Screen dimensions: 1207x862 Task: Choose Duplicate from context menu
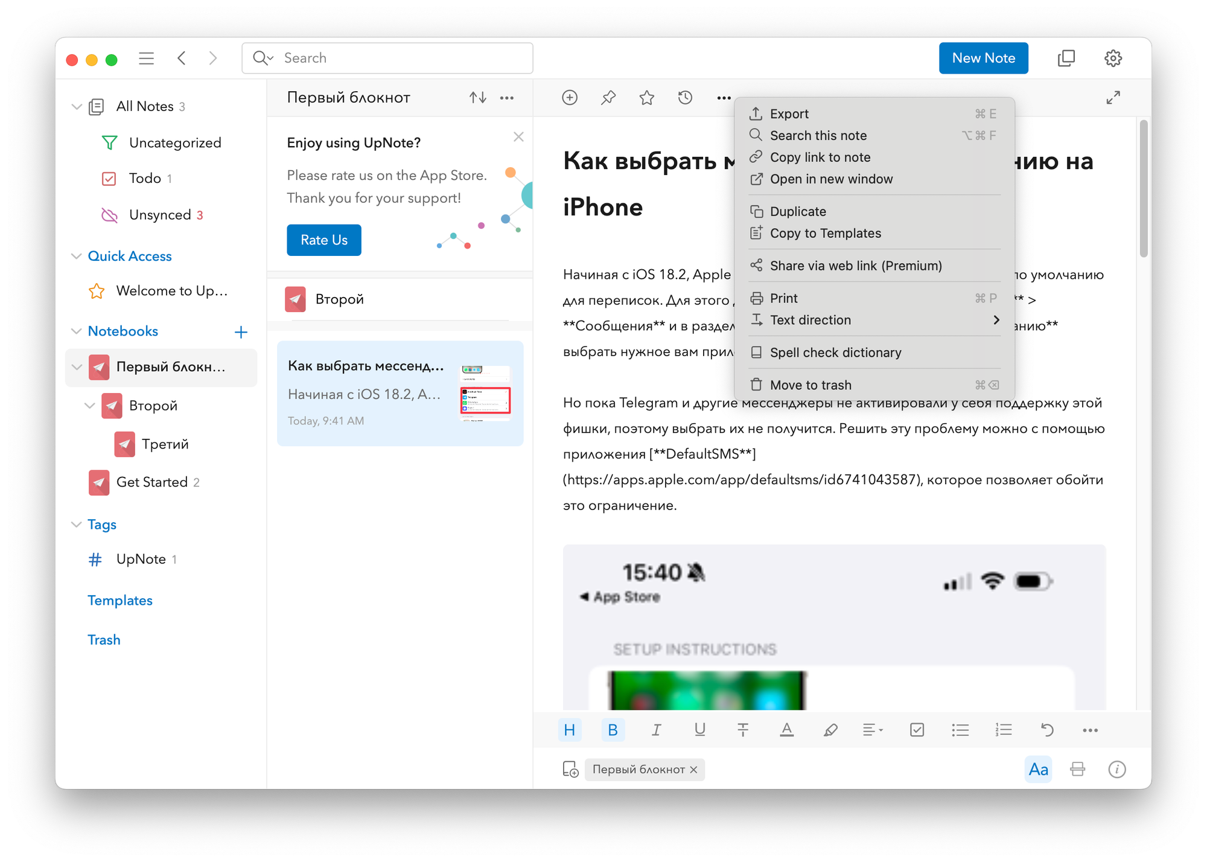(798, 211)
